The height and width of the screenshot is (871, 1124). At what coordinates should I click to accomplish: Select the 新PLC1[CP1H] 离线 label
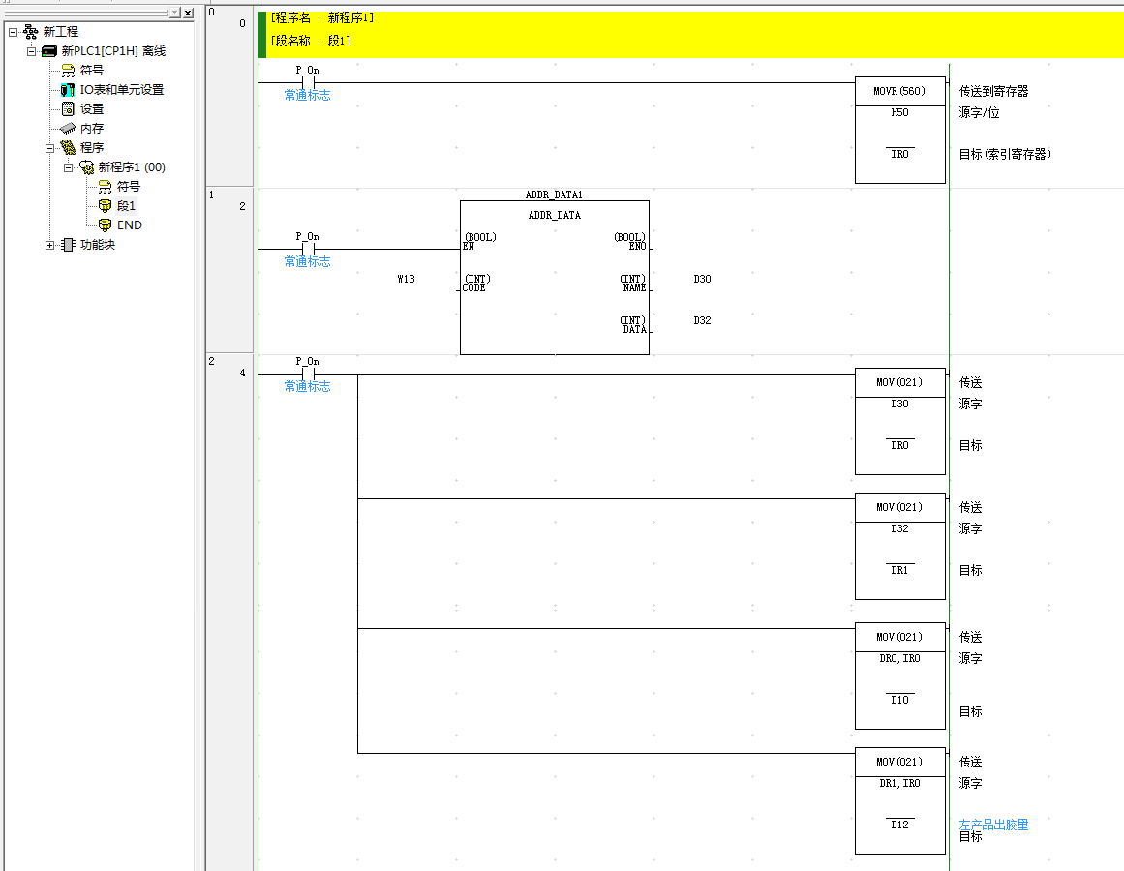pyautogui.click(x=113, y=51)
